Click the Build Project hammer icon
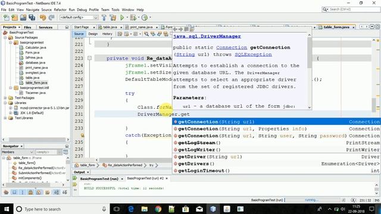This screenshot has height=214, width=381. click(x=104, y=17)
